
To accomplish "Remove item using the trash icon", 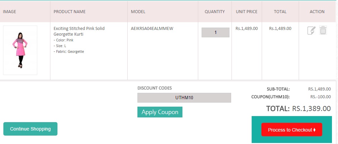I will (x=323, y=31).
